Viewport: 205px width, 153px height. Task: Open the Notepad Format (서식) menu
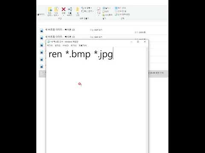pyautogui.click(x=66, y=45)
